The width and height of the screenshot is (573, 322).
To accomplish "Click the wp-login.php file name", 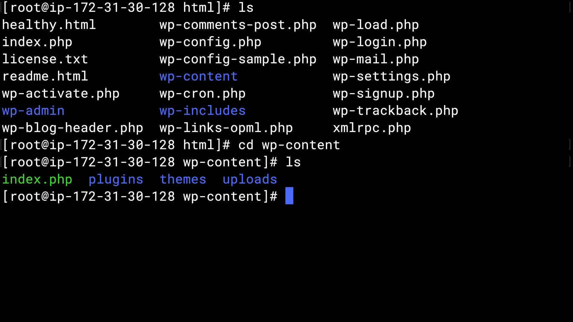I will pyautogui.click(x=380, y=42).
